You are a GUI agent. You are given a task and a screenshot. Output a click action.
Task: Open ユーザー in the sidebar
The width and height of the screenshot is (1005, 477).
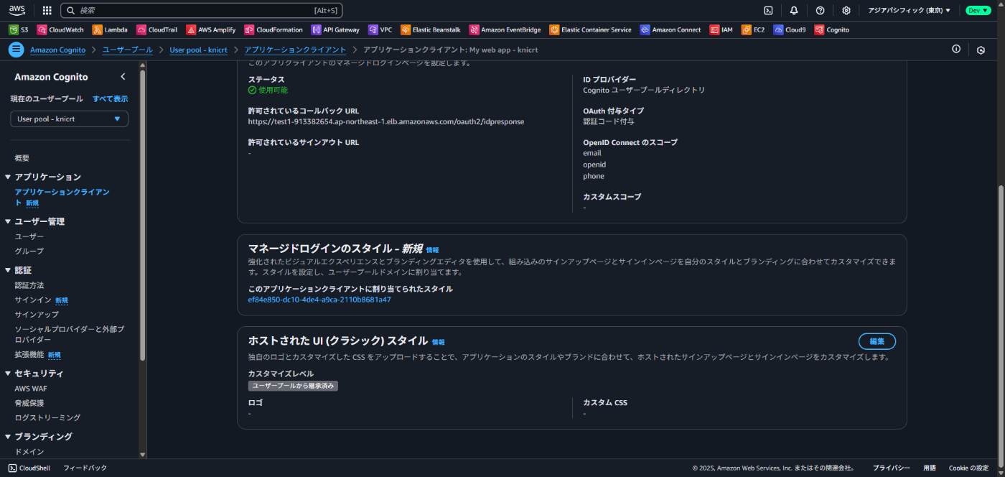29,236
